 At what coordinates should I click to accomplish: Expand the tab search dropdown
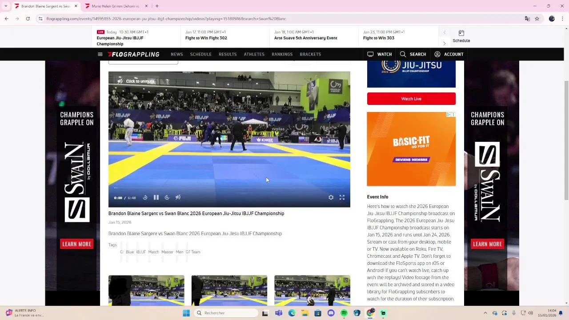click(6, 6)
